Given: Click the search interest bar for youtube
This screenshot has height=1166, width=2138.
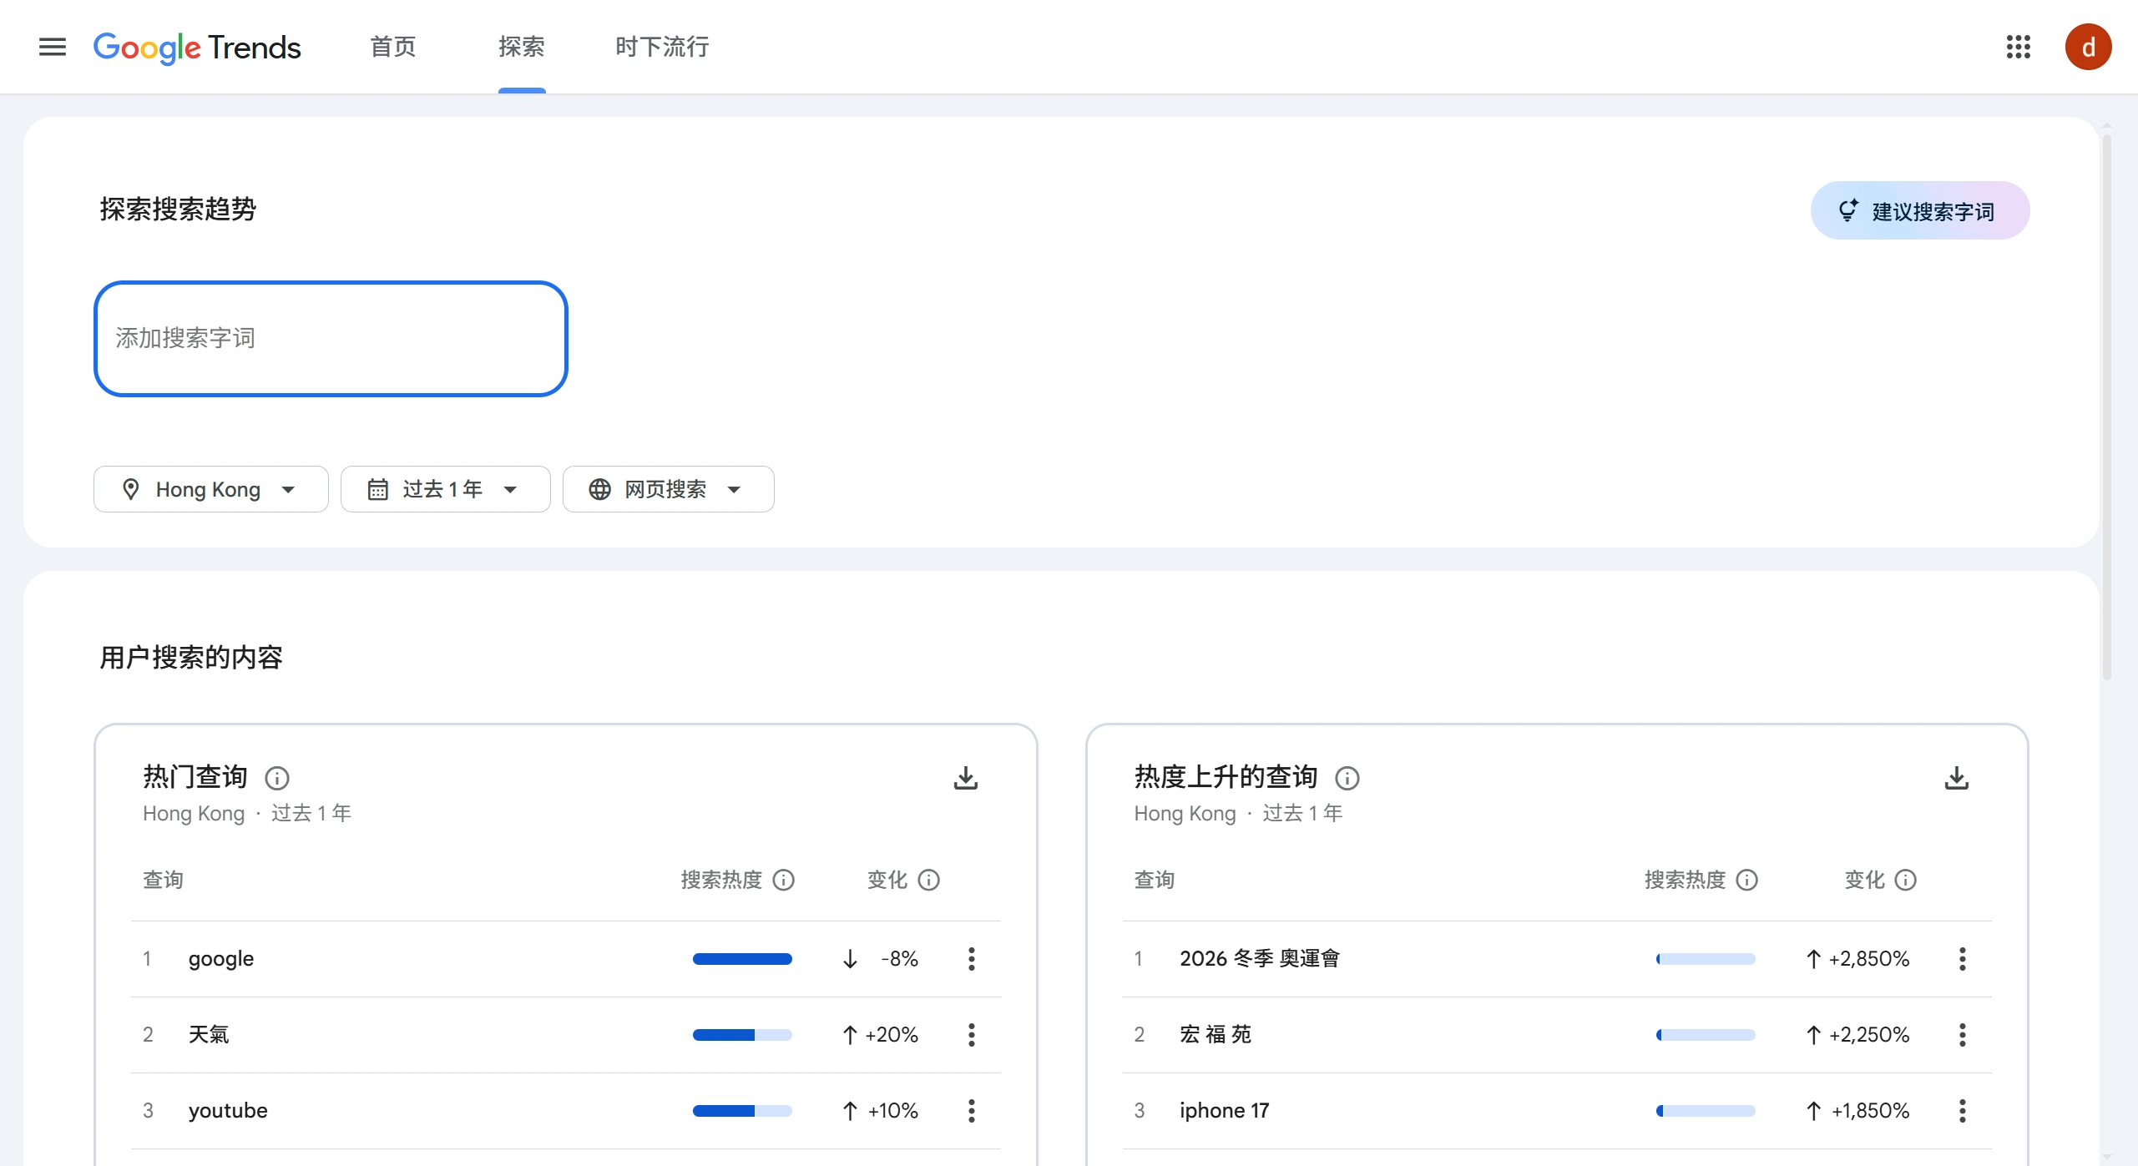Looking at the screenshot, I should 741,1110.
